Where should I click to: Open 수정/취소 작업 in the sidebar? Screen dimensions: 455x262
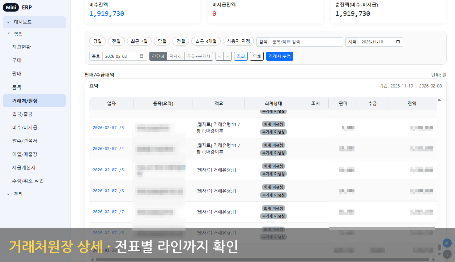(x=34, y=181)
